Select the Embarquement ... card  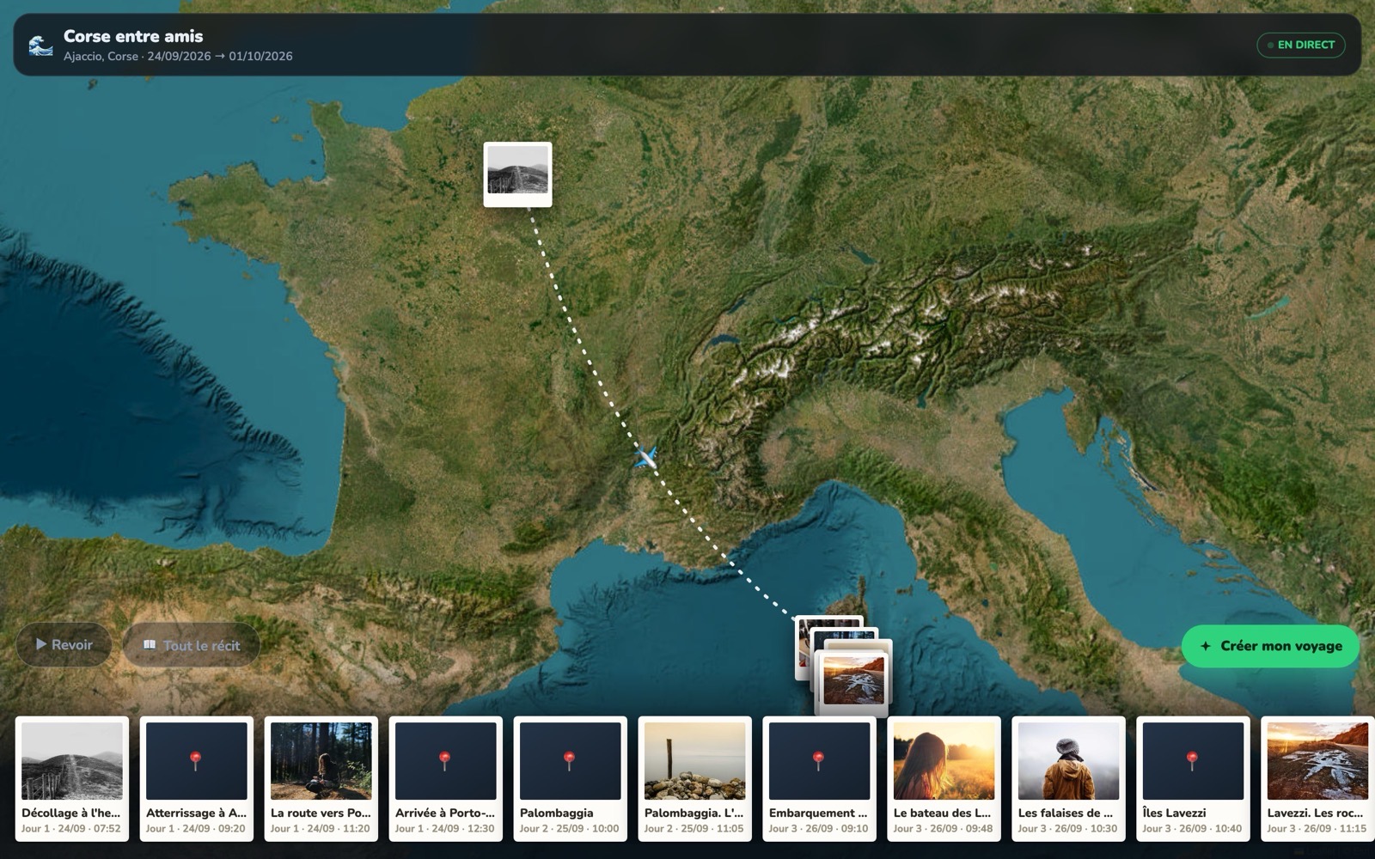click(820, 778)
